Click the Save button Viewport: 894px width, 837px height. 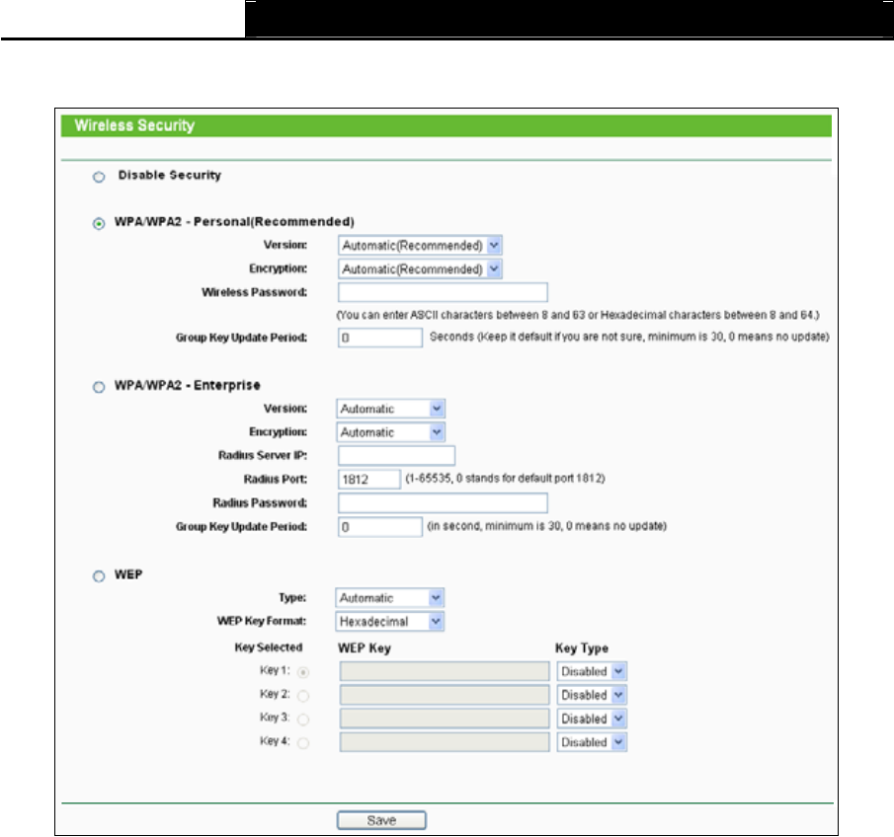pyautogui.click(x=381, y=820)
